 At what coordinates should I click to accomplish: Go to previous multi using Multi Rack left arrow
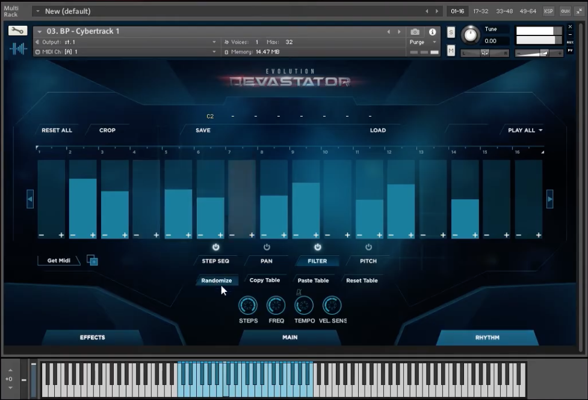pos(427,11)
